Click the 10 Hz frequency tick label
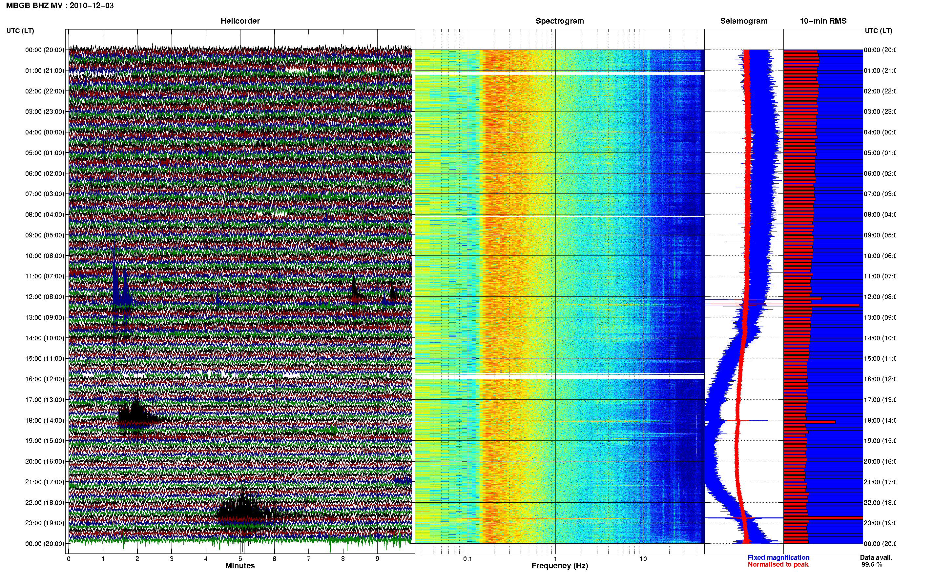933x583 pixels. pos(643,559)
